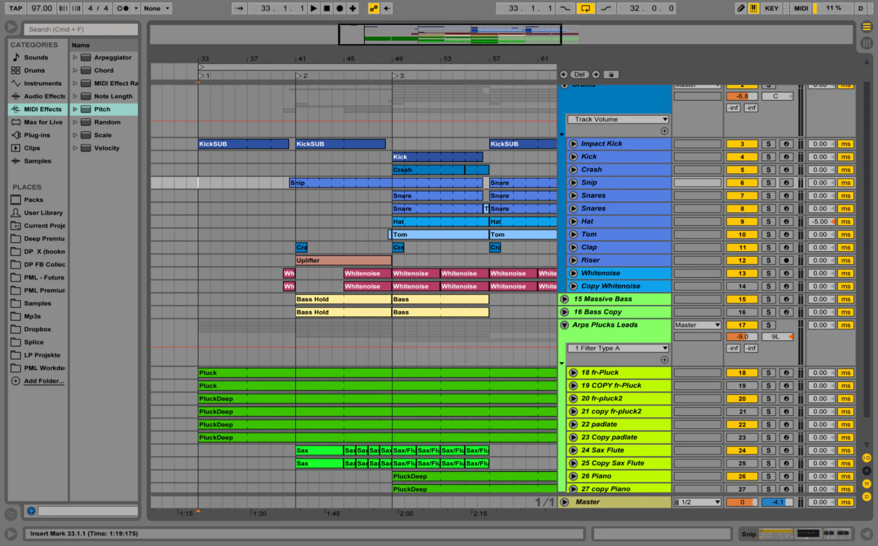Click the Del locator button

(579, 74)
